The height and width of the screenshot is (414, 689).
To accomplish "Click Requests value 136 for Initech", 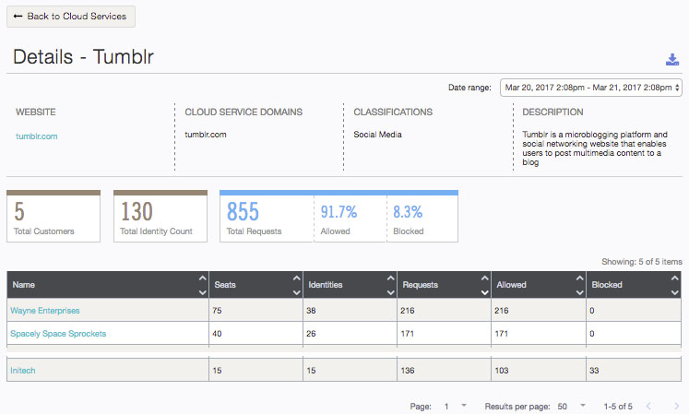I will point(408,371).
